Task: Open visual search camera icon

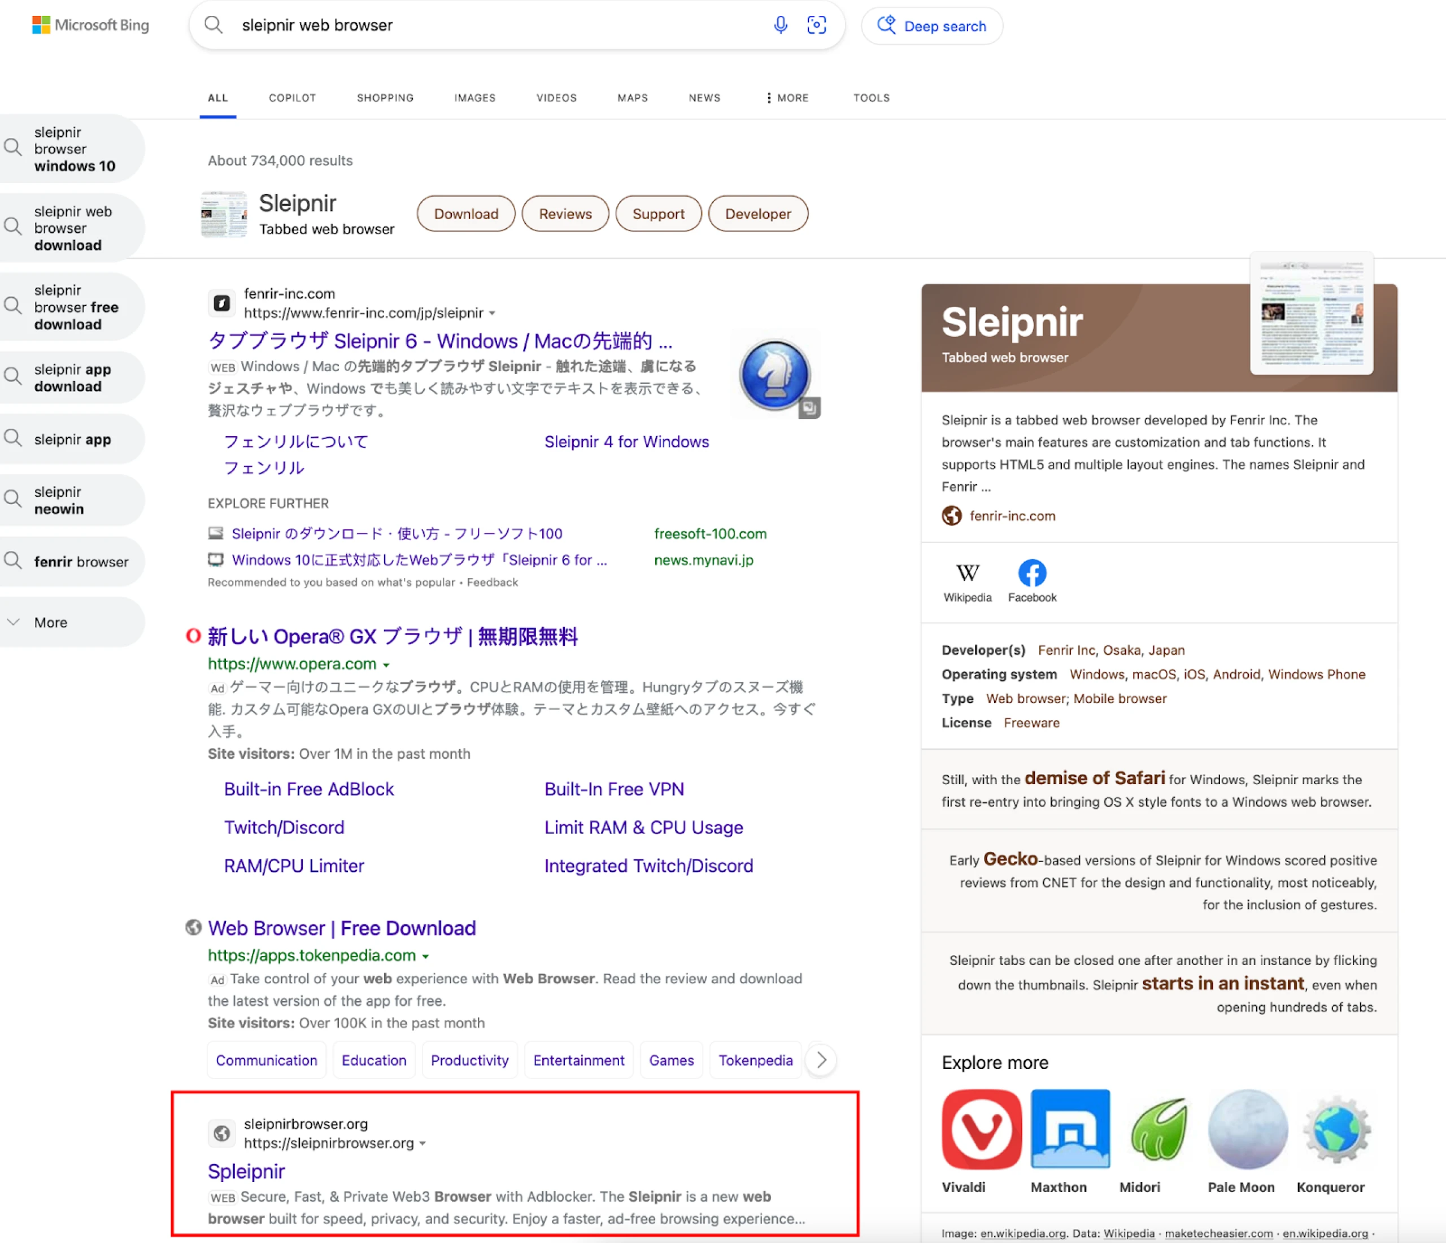Action: (817, 25)
